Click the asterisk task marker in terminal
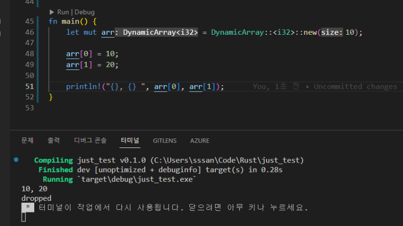Viewport: 403px width, 226px height. (x=28, y=207)
